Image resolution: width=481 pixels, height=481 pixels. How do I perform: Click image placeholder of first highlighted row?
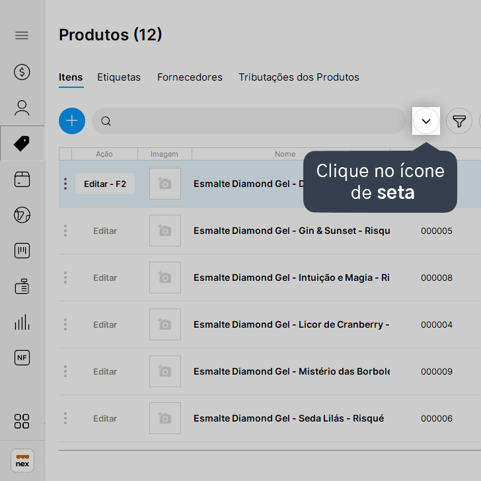[x=165, y=184]
